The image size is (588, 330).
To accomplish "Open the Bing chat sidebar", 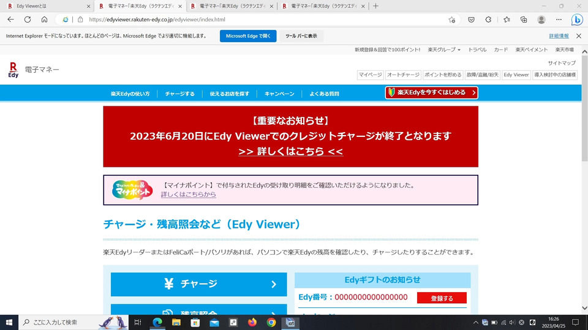I will pyautogui.click(x=577, y=20).
